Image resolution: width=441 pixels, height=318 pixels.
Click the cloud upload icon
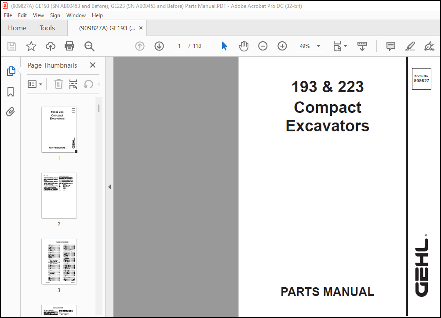coord(51,46)
